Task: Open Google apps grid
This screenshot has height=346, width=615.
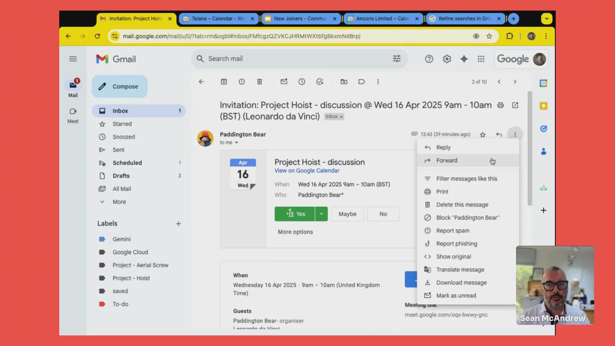Action: [481, 59]
